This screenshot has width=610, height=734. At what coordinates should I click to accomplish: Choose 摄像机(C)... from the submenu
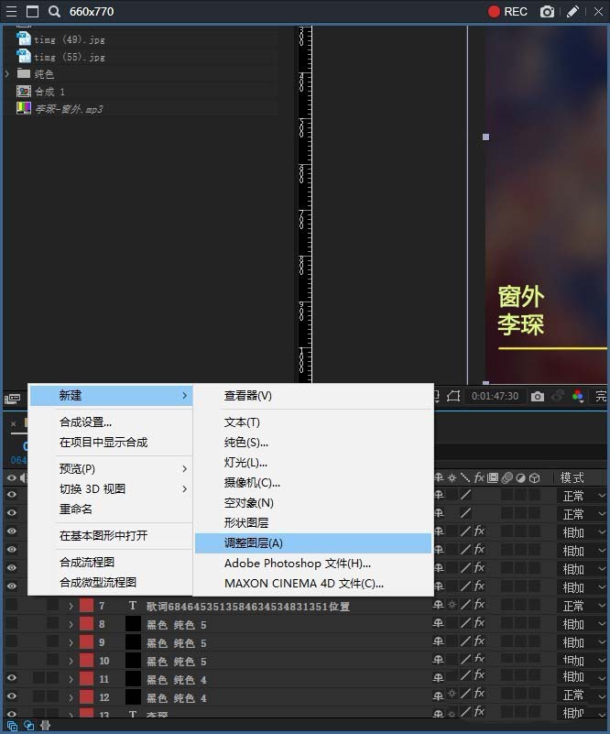(x=313, y=483)
